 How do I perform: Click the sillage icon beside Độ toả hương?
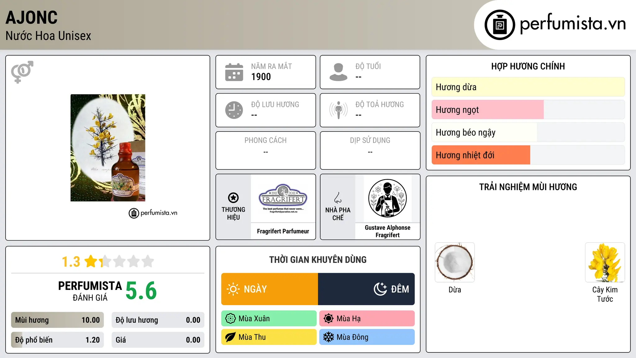pos(338,110)
